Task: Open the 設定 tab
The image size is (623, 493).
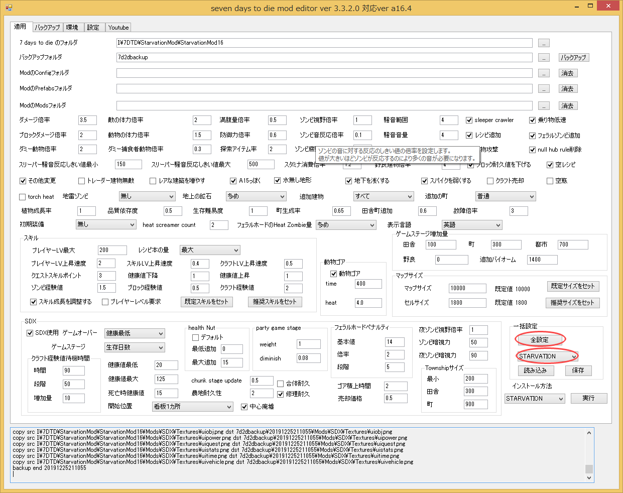Action: (x=93, y=27)
